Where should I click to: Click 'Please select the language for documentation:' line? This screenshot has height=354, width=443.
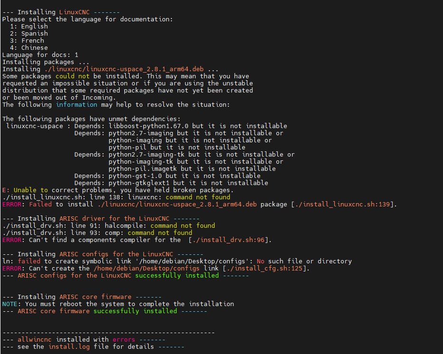pyautogui.click(x=87, y=19)
